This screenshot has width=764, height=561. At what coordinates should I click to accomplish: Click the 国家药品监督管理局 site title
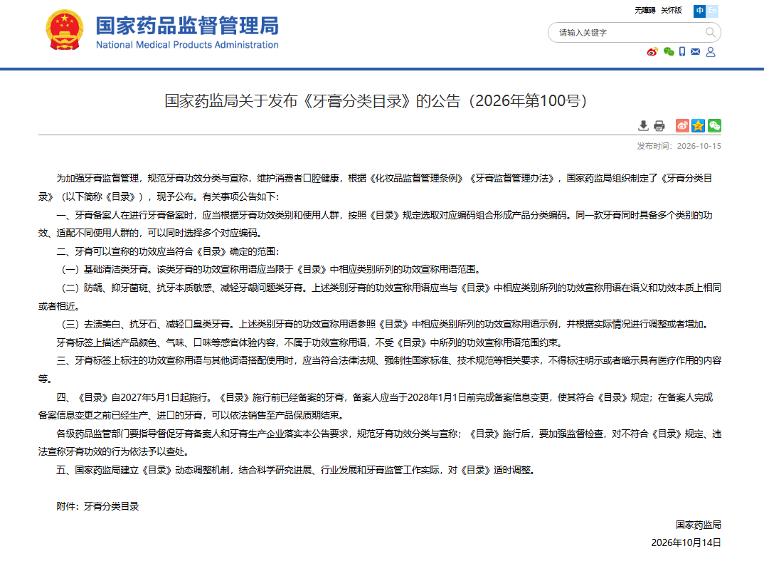pyautogui.click(x=187, y=26)
